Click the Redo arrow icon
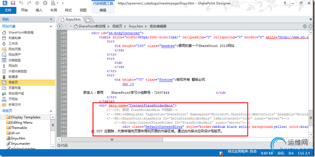The width and height of the screenshot is (315, 157). (x=29, y=3)
